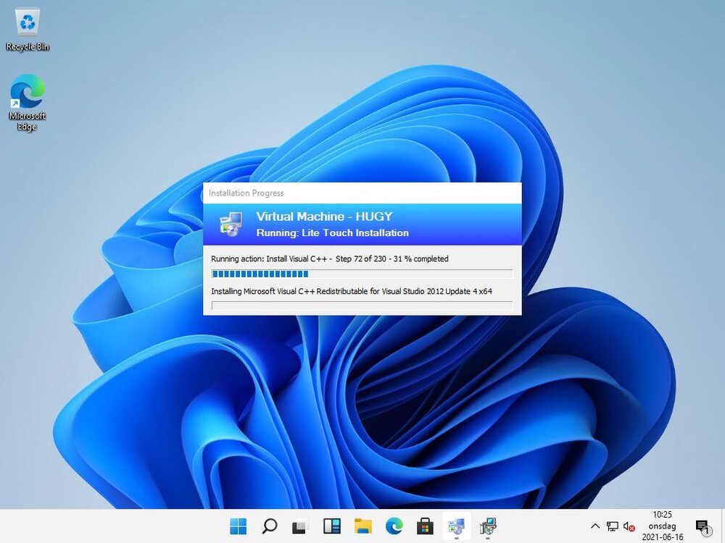Open the clock showing 10:25

(x=662, y=526)
